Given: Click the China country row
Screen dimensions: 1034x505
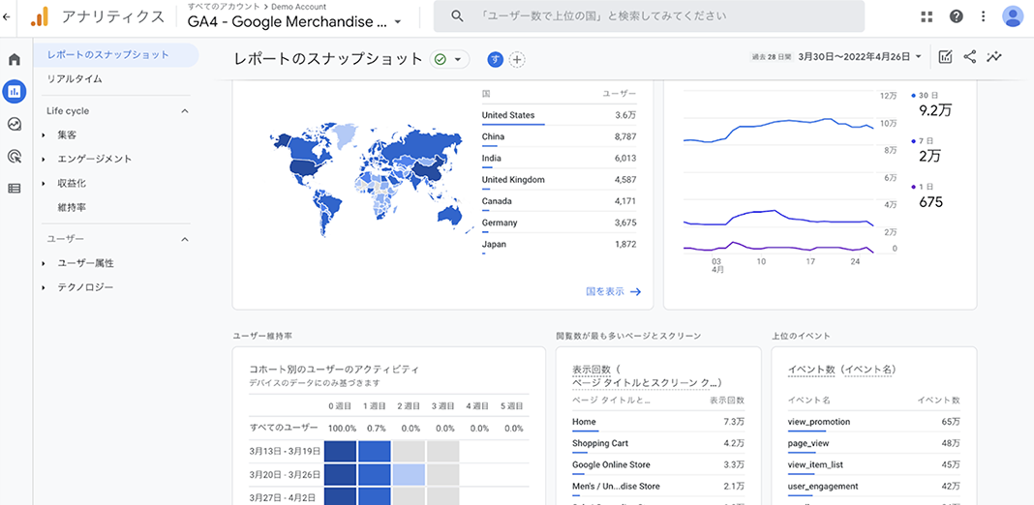Looking at the screenshot, I should (x=560, y=137).
